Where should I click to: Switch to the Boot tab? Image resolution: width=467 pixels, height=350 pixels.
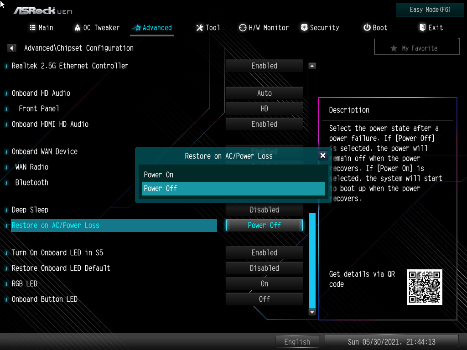pyautogui.click(x=375, y=28)
